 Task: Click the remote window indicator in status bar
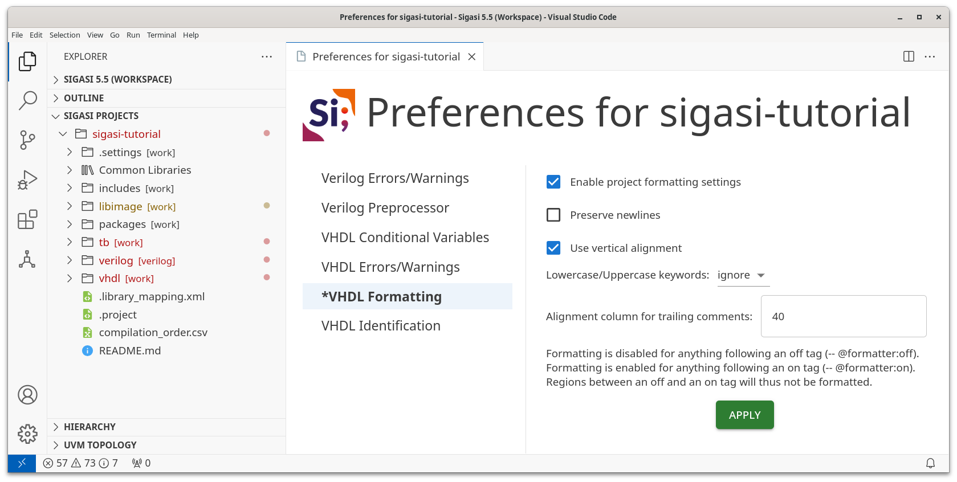22,463
